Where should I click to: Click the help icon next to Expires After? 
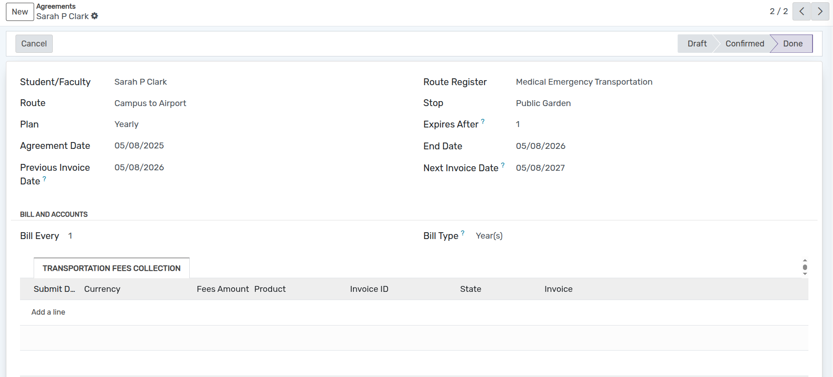[x=483, y=121]
